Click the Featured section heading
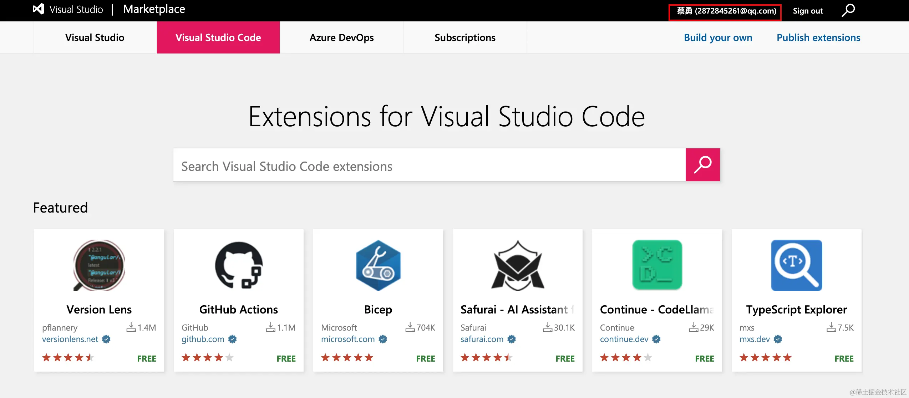 [x=60, y=208]
